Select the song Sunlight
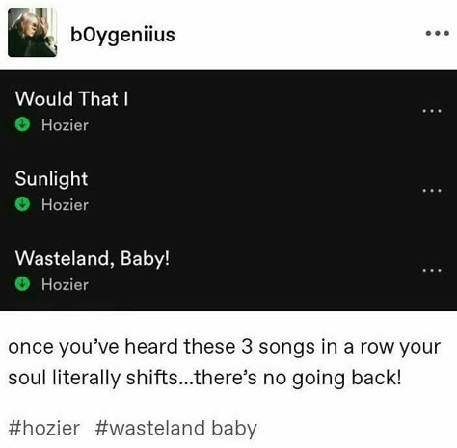The height and width of the screenshot is (448, 457). tap(51, 178)
